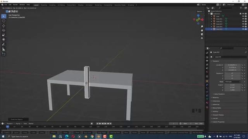Switch to the Modeling workspace tab
This screenshot has width=248, height=139.
click(x=44, y=5)
